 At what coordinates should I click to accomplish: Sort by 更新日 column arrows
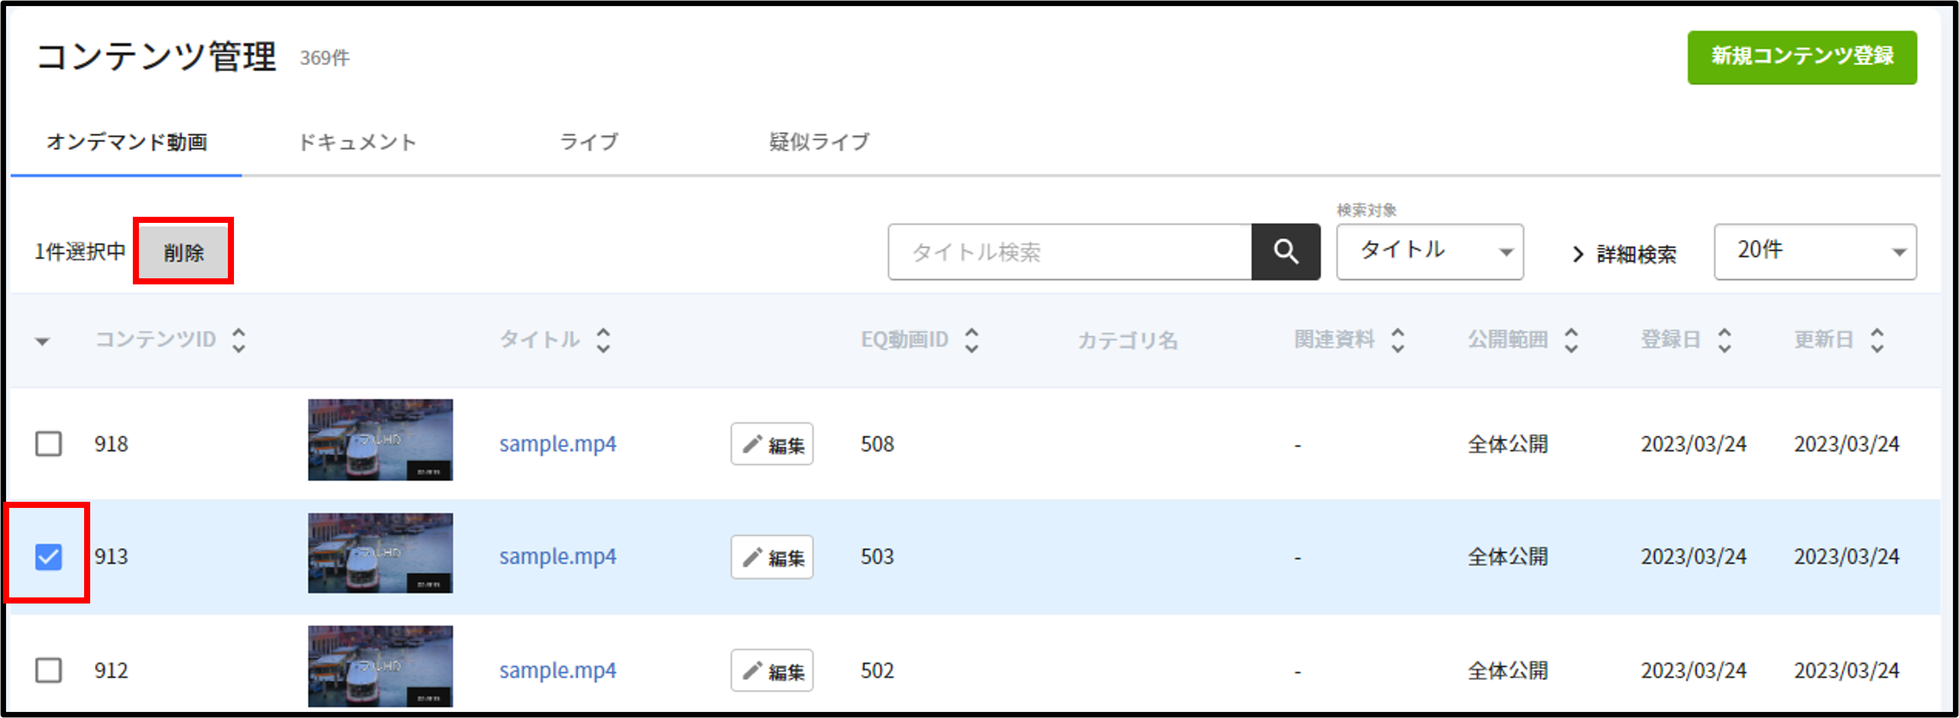pos(1877,340)
